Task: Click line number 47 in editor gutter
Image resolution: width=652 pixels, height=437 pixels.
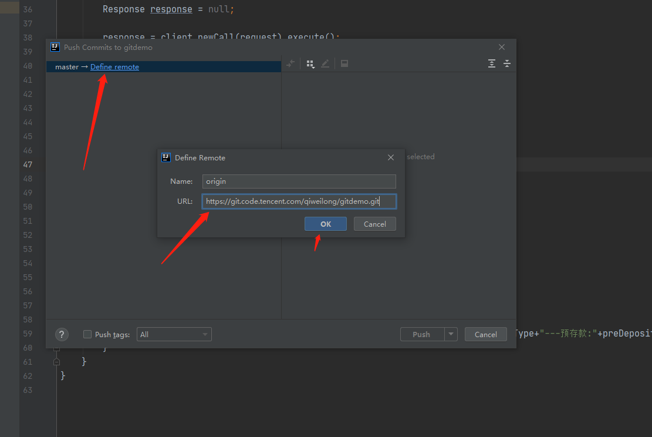Action: tap(28, 164)
